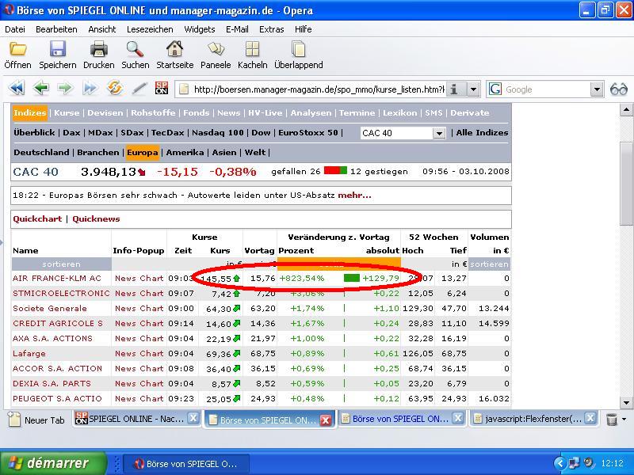
Task: Click the Europa region link
Action: point(143,152)
